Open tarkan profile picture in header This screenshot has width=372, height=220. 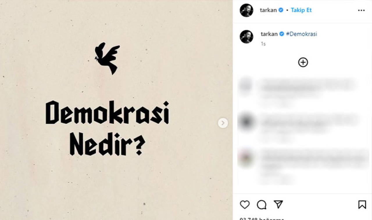246,10
